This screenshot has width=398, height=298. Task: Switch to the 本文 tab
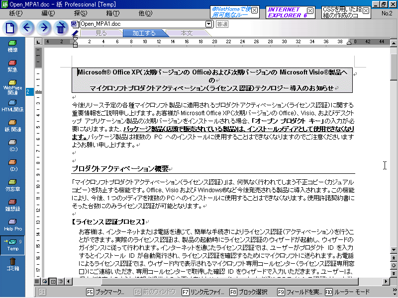click(x=187, y=33)
